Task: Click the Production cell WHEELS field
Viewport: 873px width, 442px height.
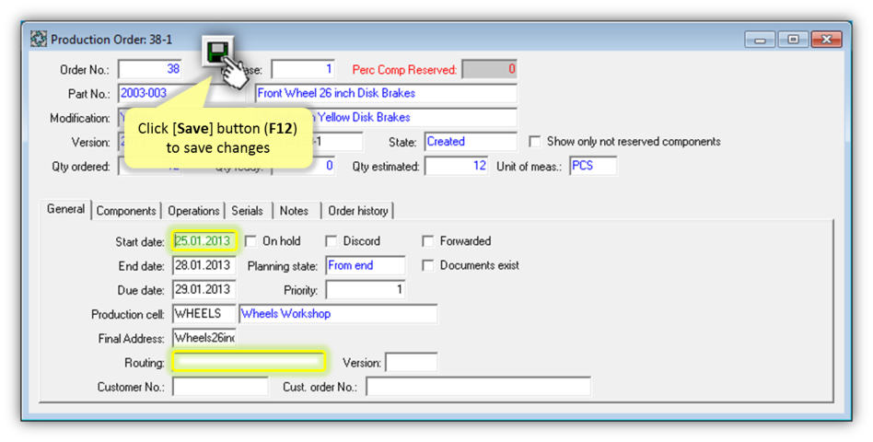Action: click(x=204, y=314)
